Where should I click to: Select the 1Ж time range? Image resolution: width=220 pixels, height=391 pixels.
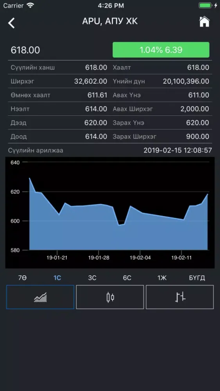pyautogui.click(x=162, y=278)
